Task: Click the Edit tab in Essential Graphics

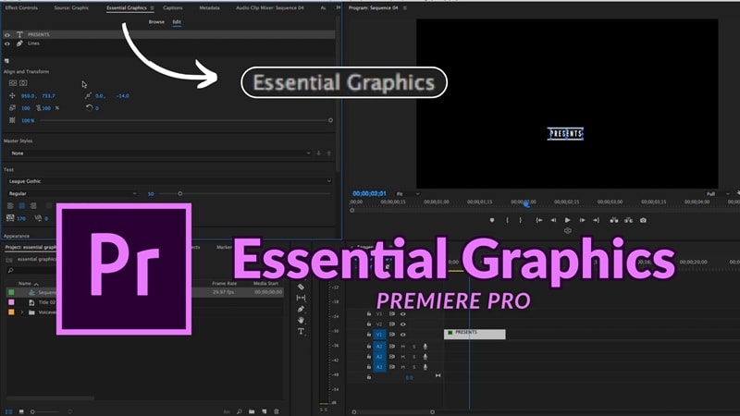Action: coord(177,21)
